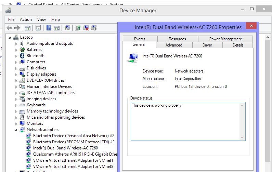Screen dimensions: 272x172
Task: Click the Device Manager title bar icon
Action: point(8,11)
